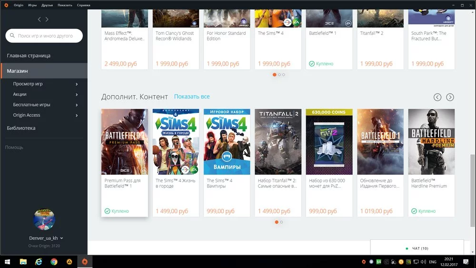Click the 1 019,00 руб price
Viewport: 476px width, 268px height.
coord(376,211)
